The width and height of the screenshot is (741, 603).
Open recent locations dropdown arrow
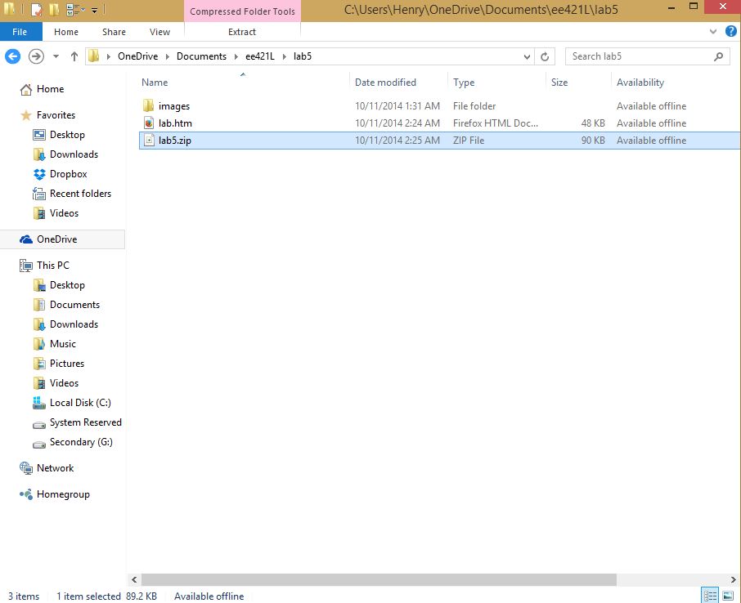56,56
